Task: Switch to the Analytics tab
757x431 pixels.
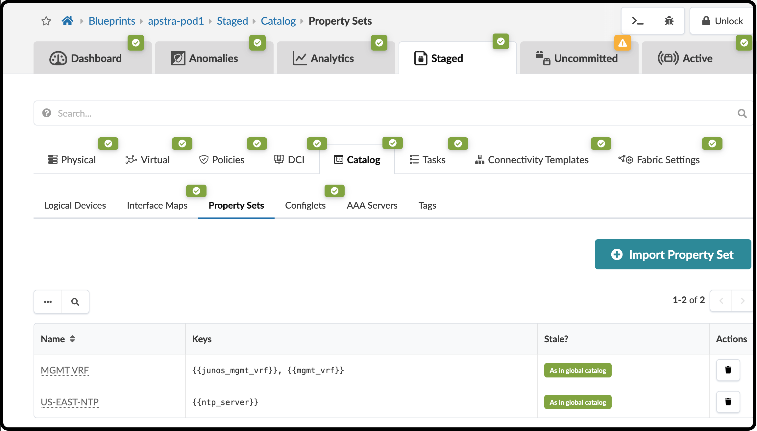Action: point(336,58)
